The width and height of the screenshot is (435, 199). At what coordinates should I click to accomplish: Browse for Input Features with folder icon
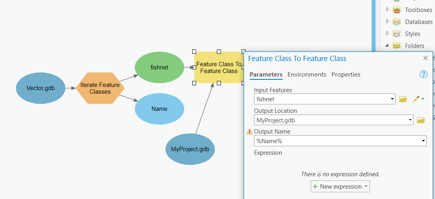403,99
